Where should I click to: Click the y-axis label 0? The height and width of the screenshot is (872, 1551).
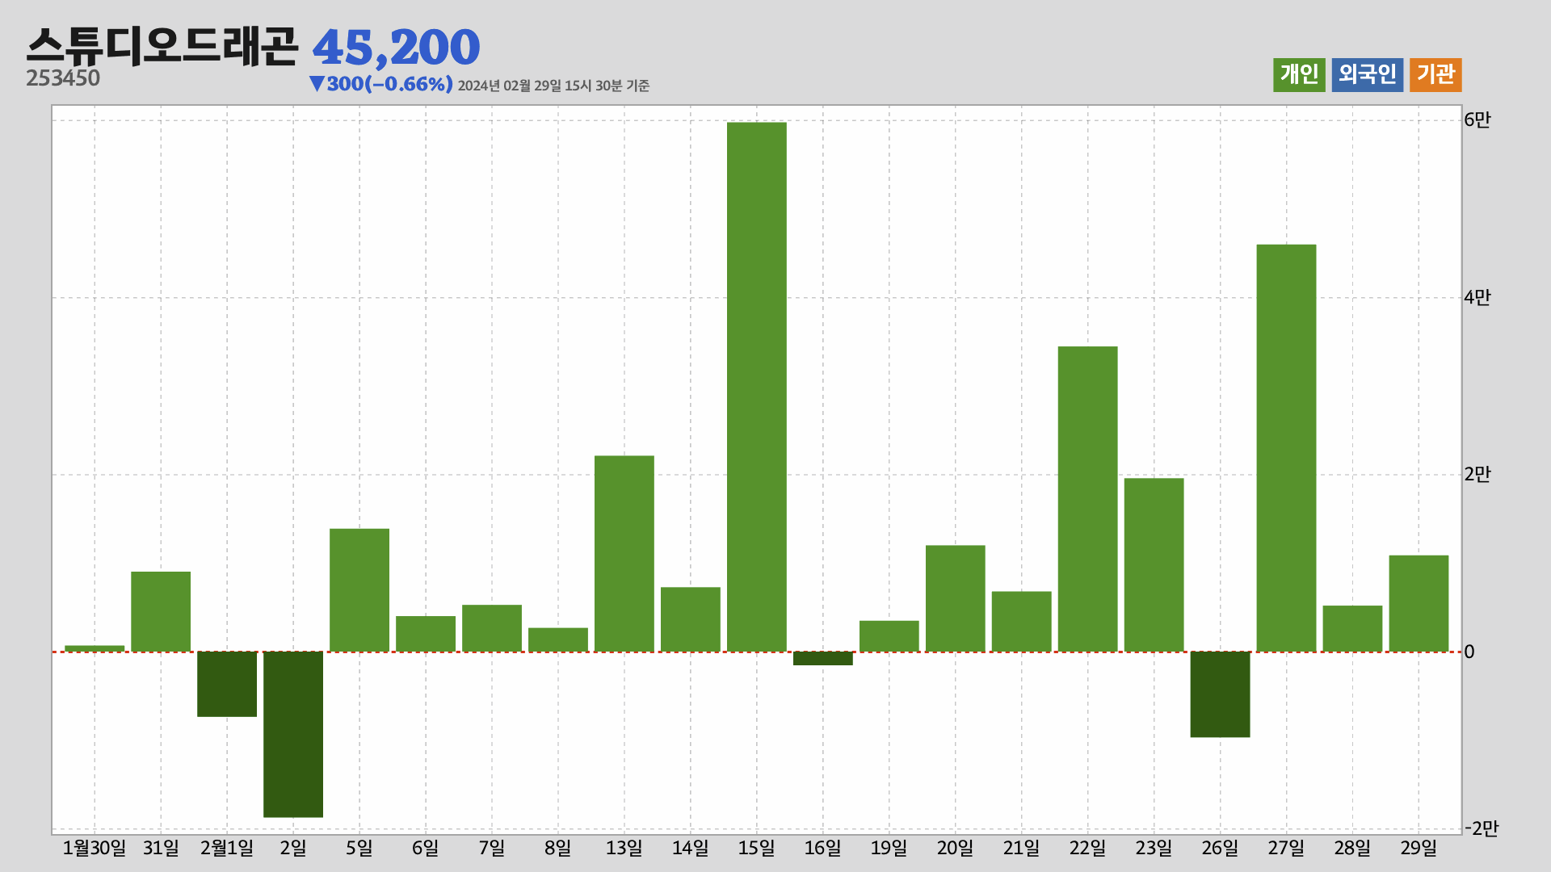pos(1469,652)
